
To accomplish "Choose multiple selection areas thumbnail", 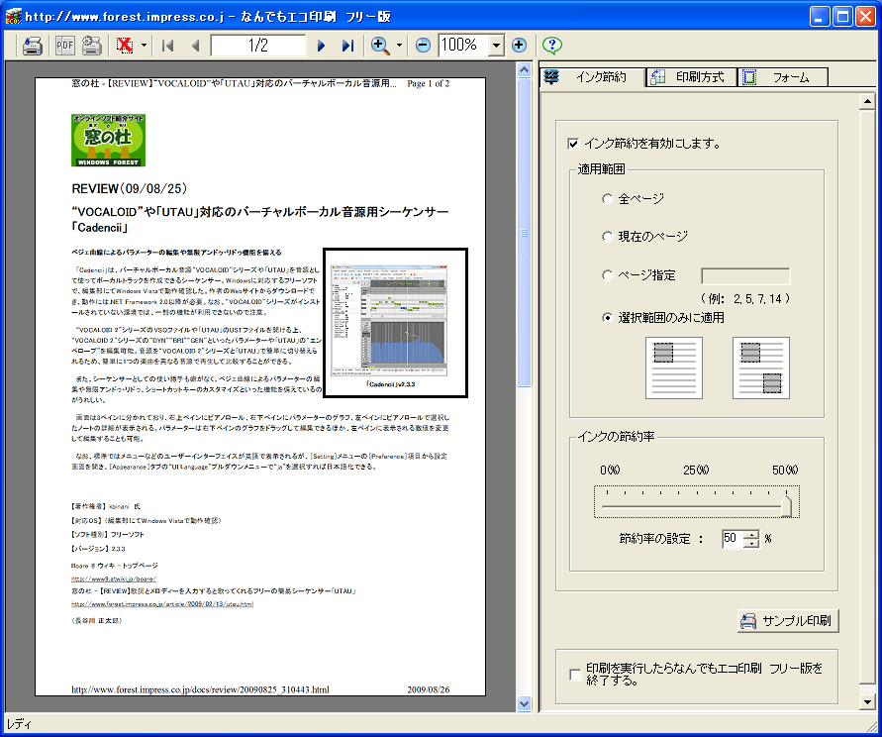I will click(x=761, y=368).
